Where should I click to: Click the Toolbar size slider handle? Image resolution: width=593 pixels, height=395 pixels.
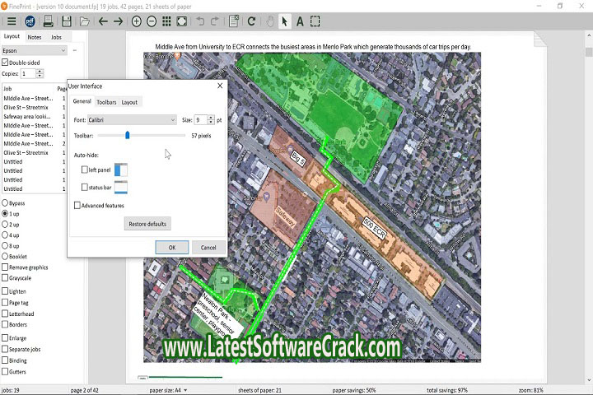coord(128,135)
